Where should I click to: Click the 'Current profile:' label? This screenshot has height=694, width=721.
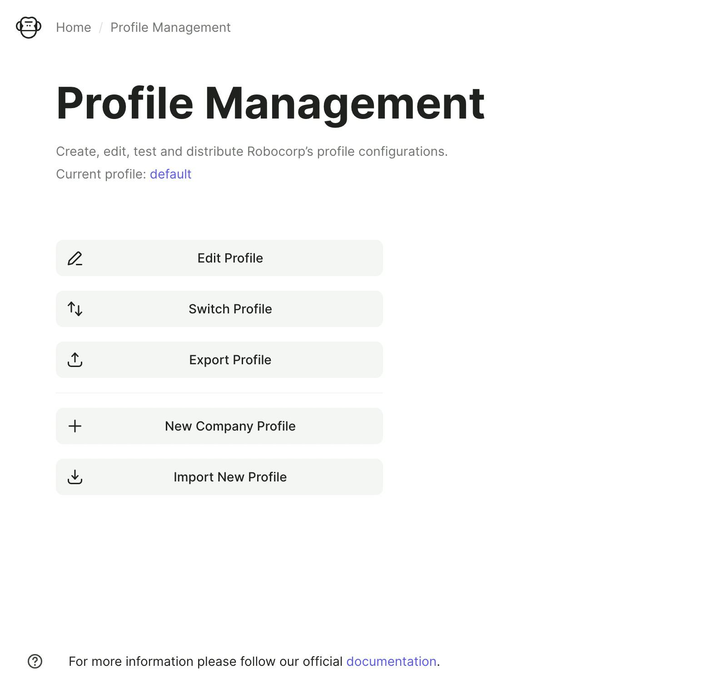(x=101, y=174)
